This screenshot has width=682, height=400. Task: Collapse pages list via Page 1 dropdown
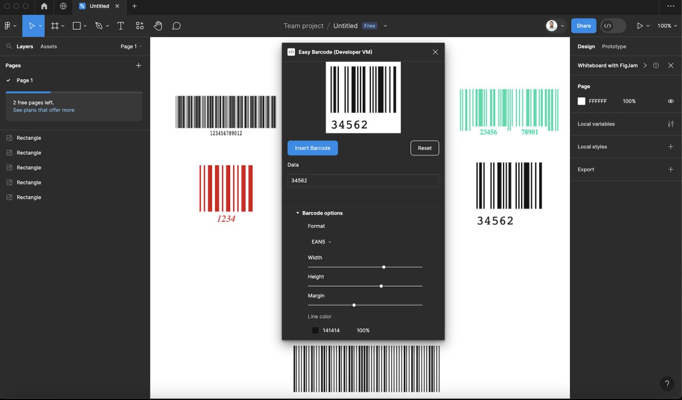tap(131, 46)
